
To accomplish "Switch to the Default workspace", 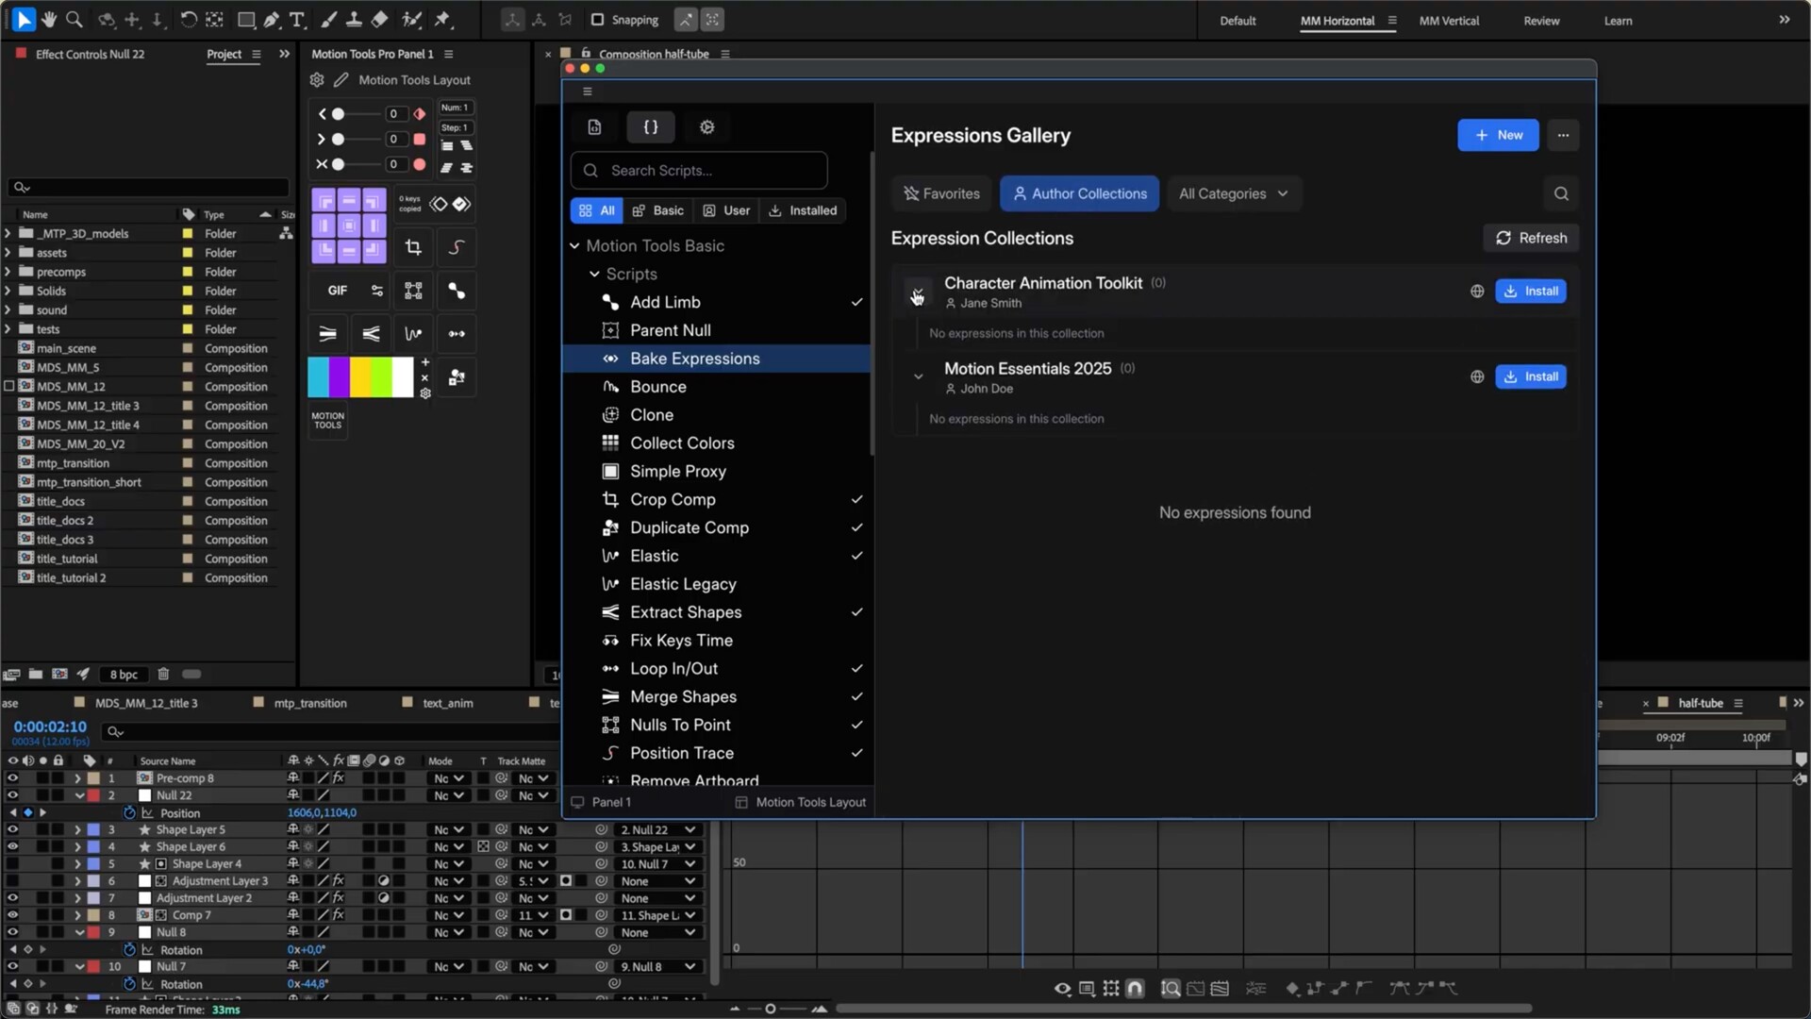I will coord(1238,21).
